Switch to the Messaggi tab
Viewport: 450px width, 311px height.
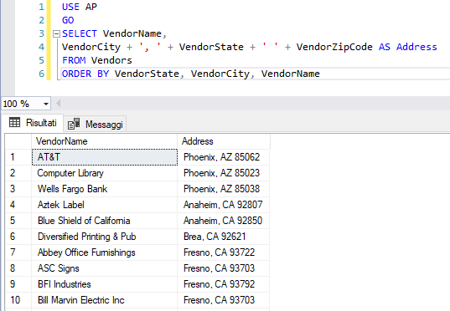tap(95, 125)
